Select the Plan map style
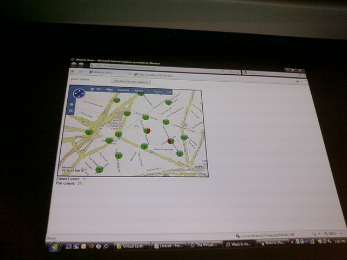The height and width of the screenshot is (260, 347). (x=110, y=89)
